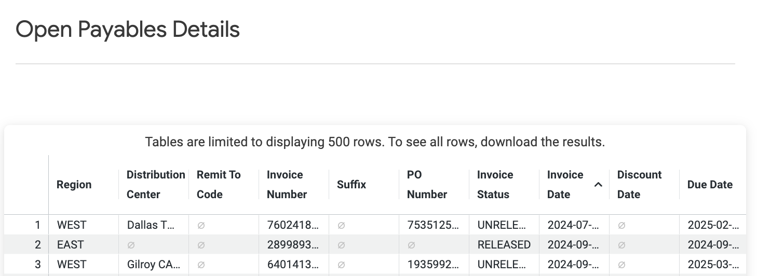The height and width of the screenshot is (276, 757).
Task: Click the null PO Number symbol in row 2
Action: [411, 245]
